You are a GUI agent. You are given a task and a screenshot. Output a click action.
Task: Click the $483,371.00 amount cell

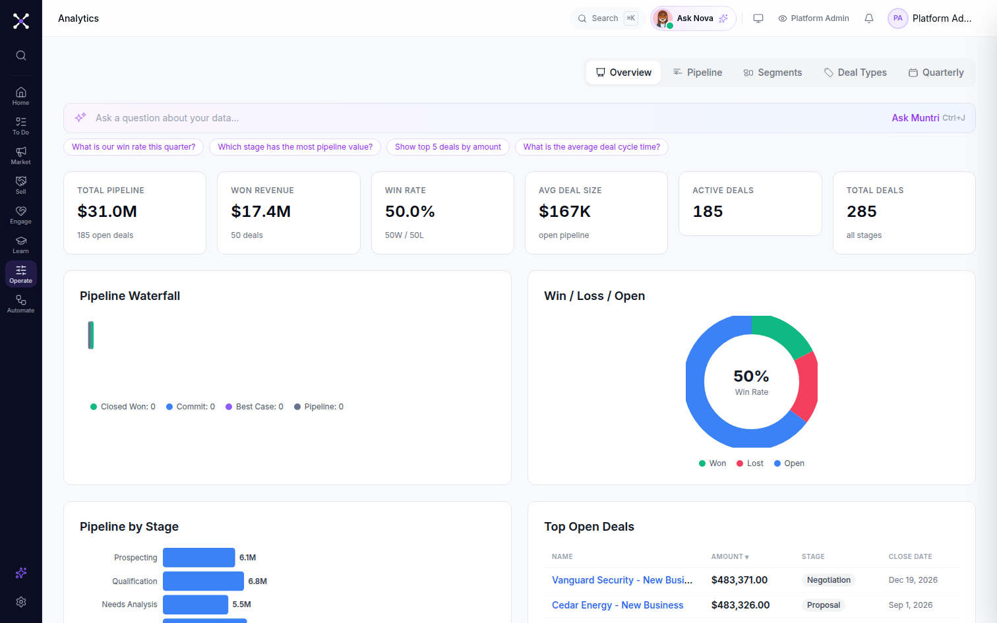(x=739, y=580)
